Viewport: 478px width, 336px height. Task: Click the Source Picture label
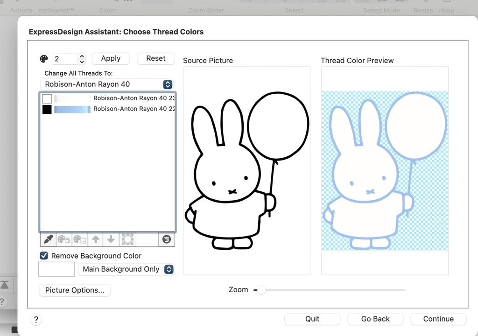(208, 60)
